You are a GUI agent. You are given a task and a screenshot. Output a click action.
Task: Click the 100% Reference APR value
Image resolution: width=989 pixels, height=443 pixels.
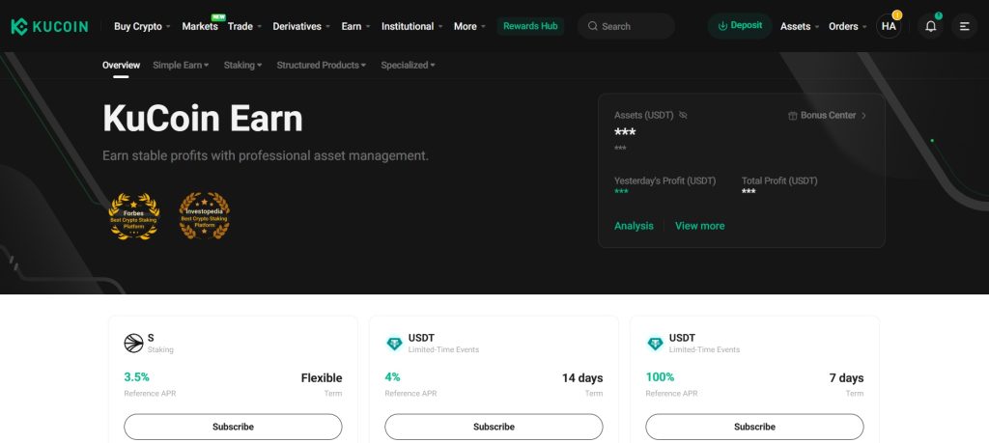point(660,376)
